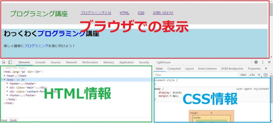273x123 pixels.
Task: Toggle the .cls element classes button
Action: [x=251, y=75]
